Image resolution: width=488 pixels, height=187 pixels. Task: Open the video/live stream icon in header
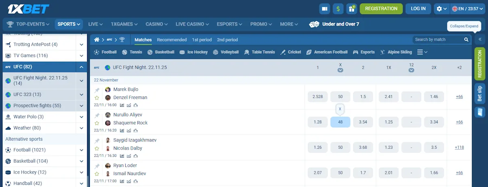coord(324,9)
